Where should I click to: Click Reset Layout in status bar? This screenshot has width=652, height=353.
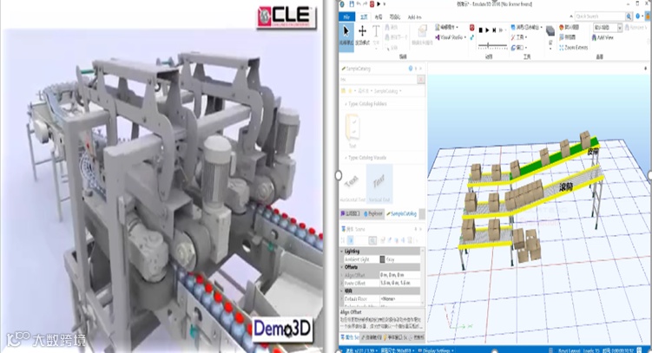[x=568, y=350]
